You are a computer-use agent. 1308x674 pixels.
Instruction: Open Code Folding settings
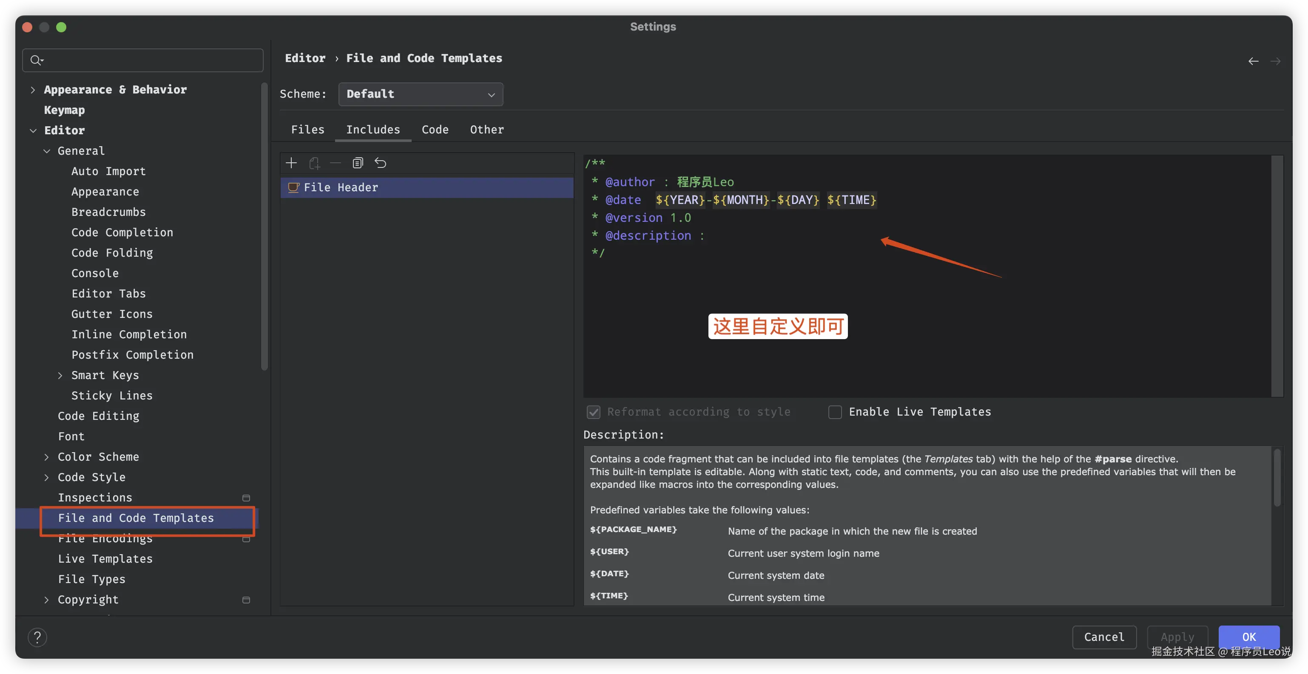tap(112, 253)
